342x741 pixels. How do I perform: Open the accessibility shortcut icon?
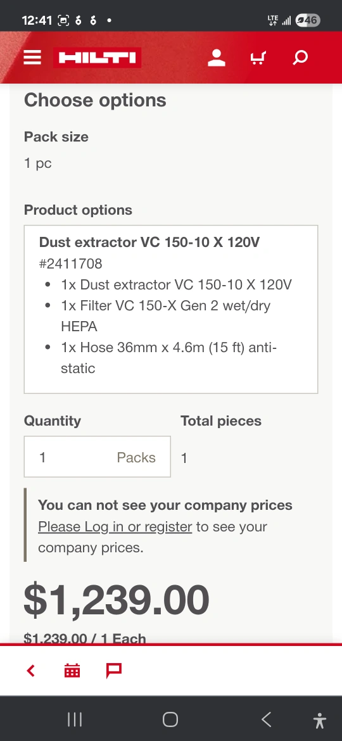(320, 721)
